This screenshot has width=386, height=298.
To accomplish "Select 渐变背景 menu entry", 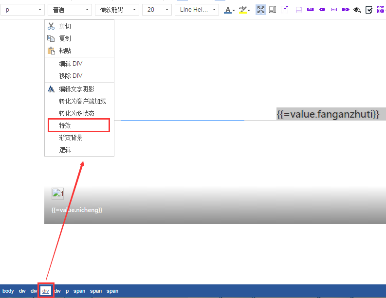I will [79, 138].
